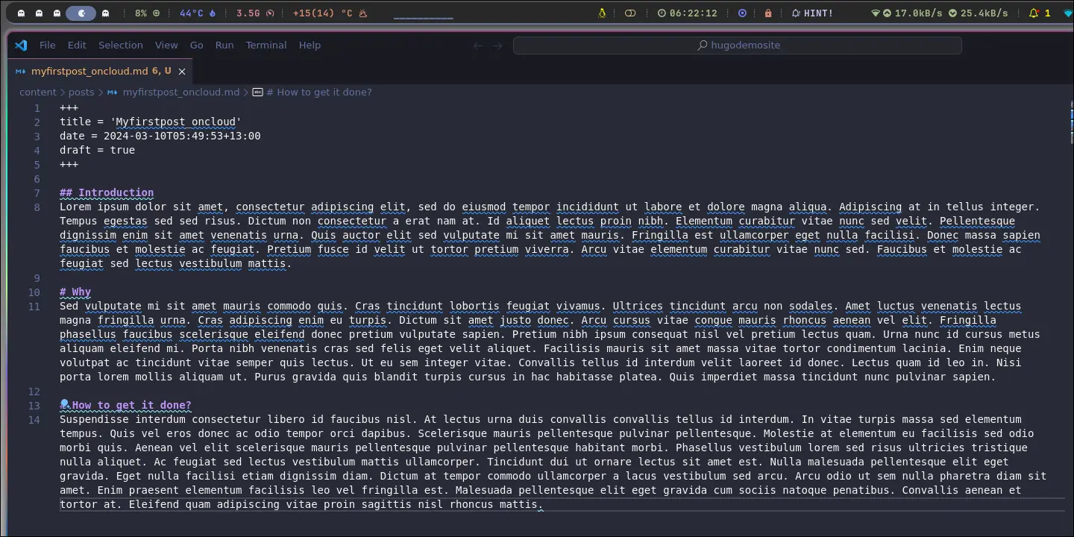Screen dimensions: 1074x537
Task: Click the Wi-Fi network icon
Action: (876, 13)
